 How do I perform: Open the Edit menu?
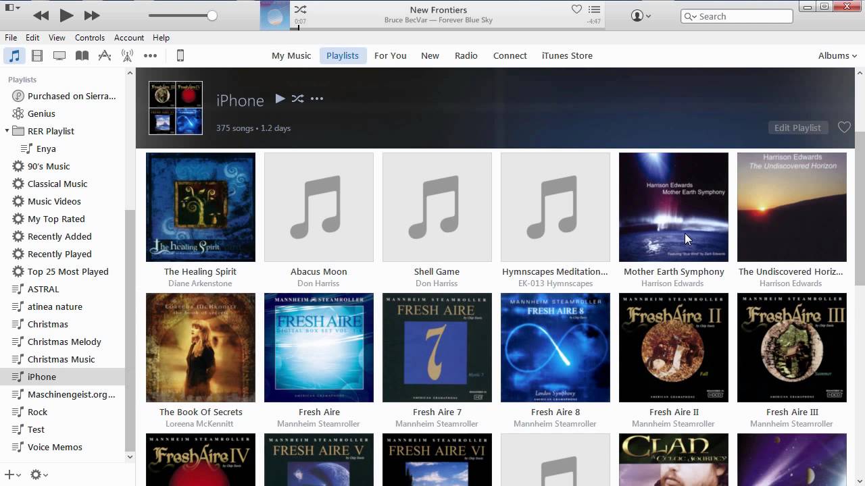coord(32,38)
